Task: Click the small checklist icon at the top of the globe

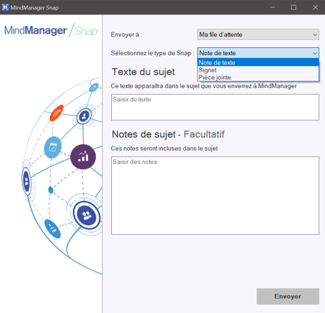Action: click(94, 88)
